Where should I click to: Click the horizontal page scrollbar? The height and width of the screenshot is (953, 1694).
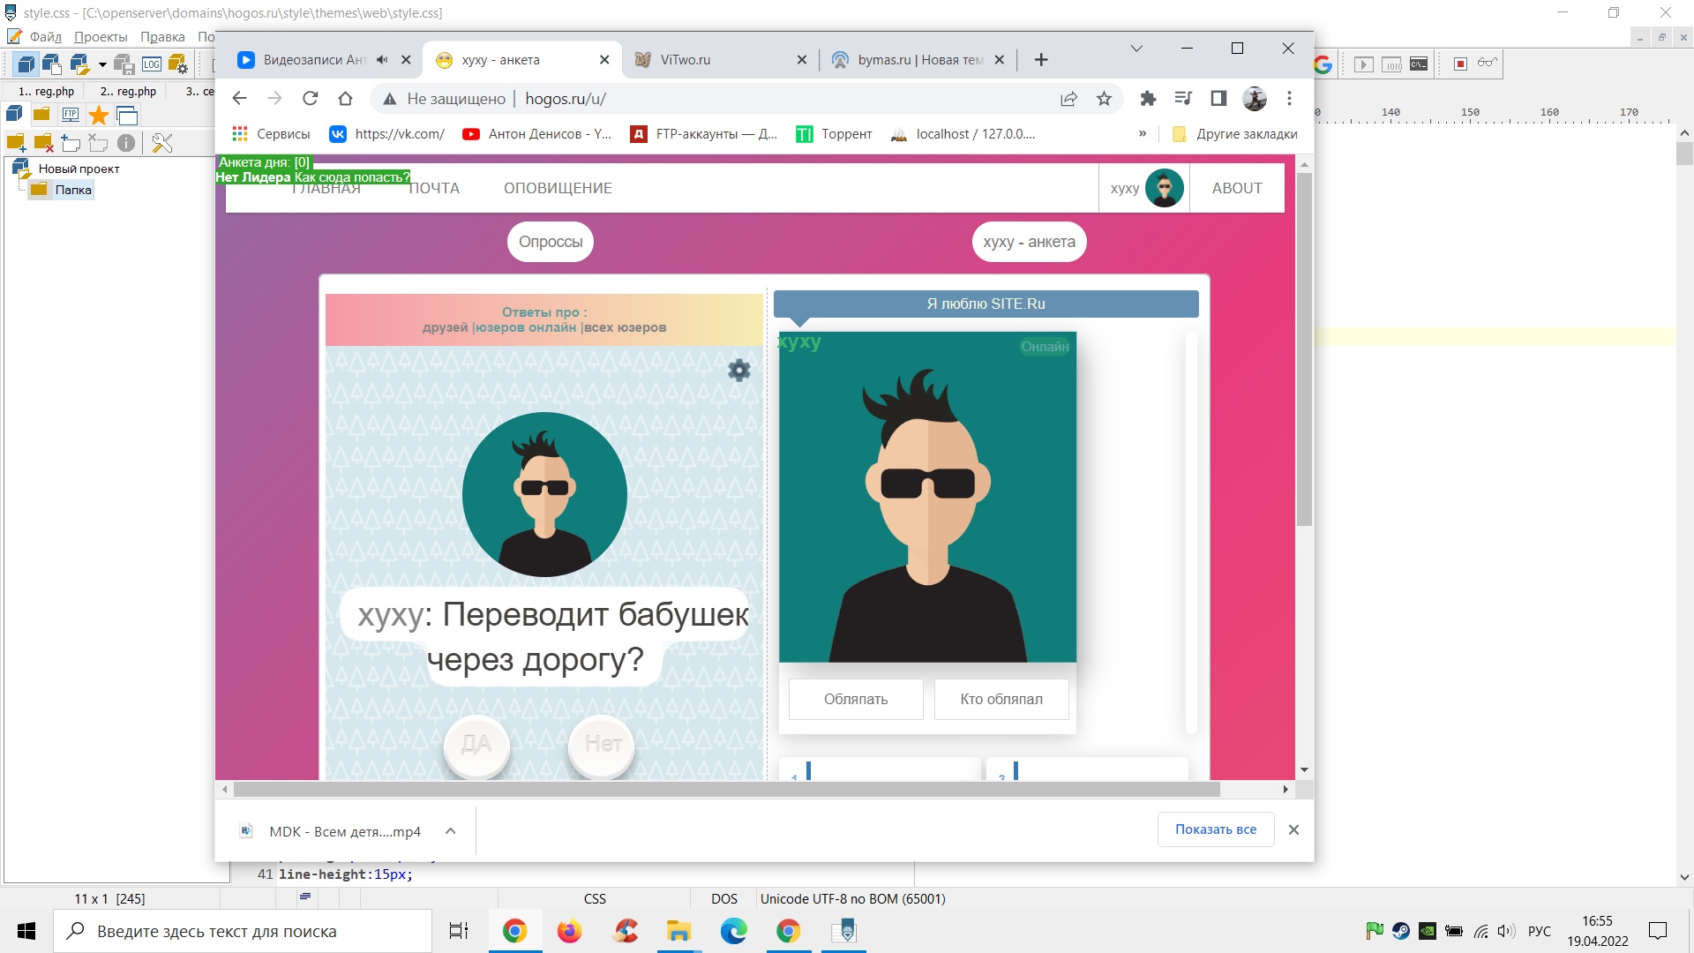click(725, 790)
